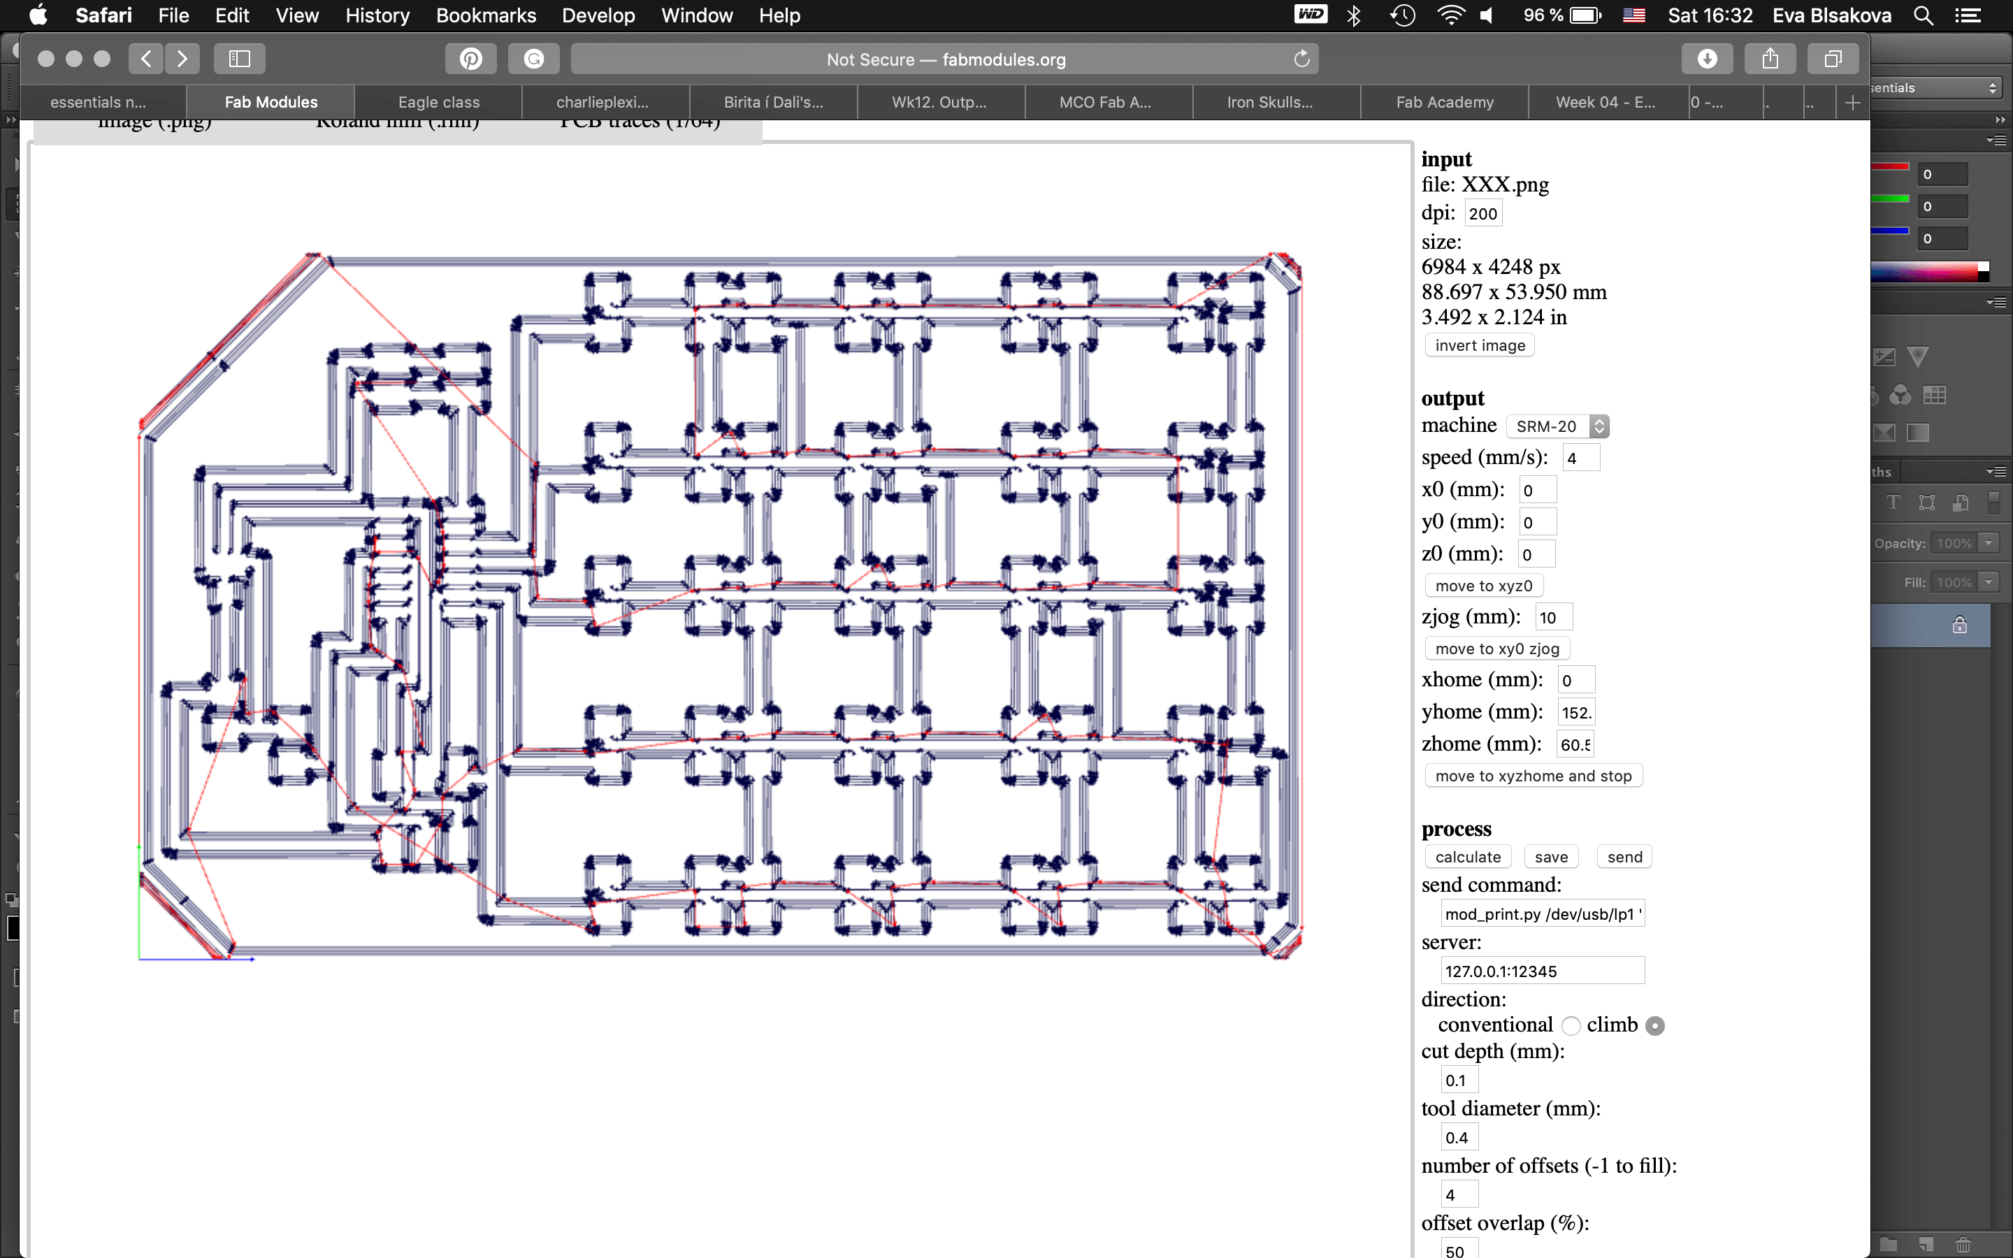Open the Opacity dropdown arrow

point(1989,543)
